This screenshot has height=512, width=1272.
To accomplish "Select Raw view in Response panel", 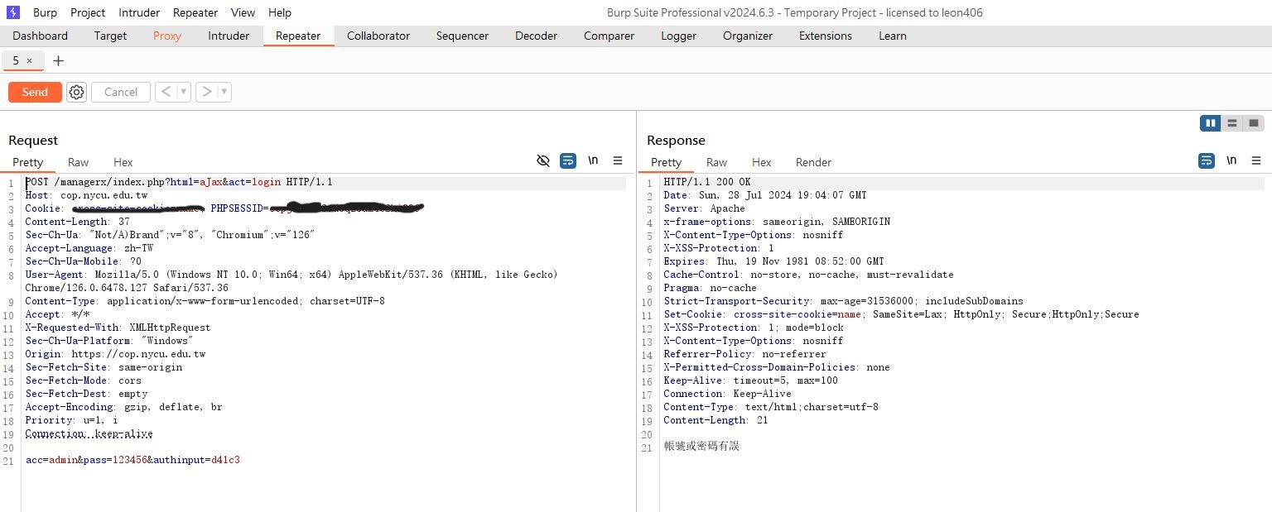I will coord(716,162).
